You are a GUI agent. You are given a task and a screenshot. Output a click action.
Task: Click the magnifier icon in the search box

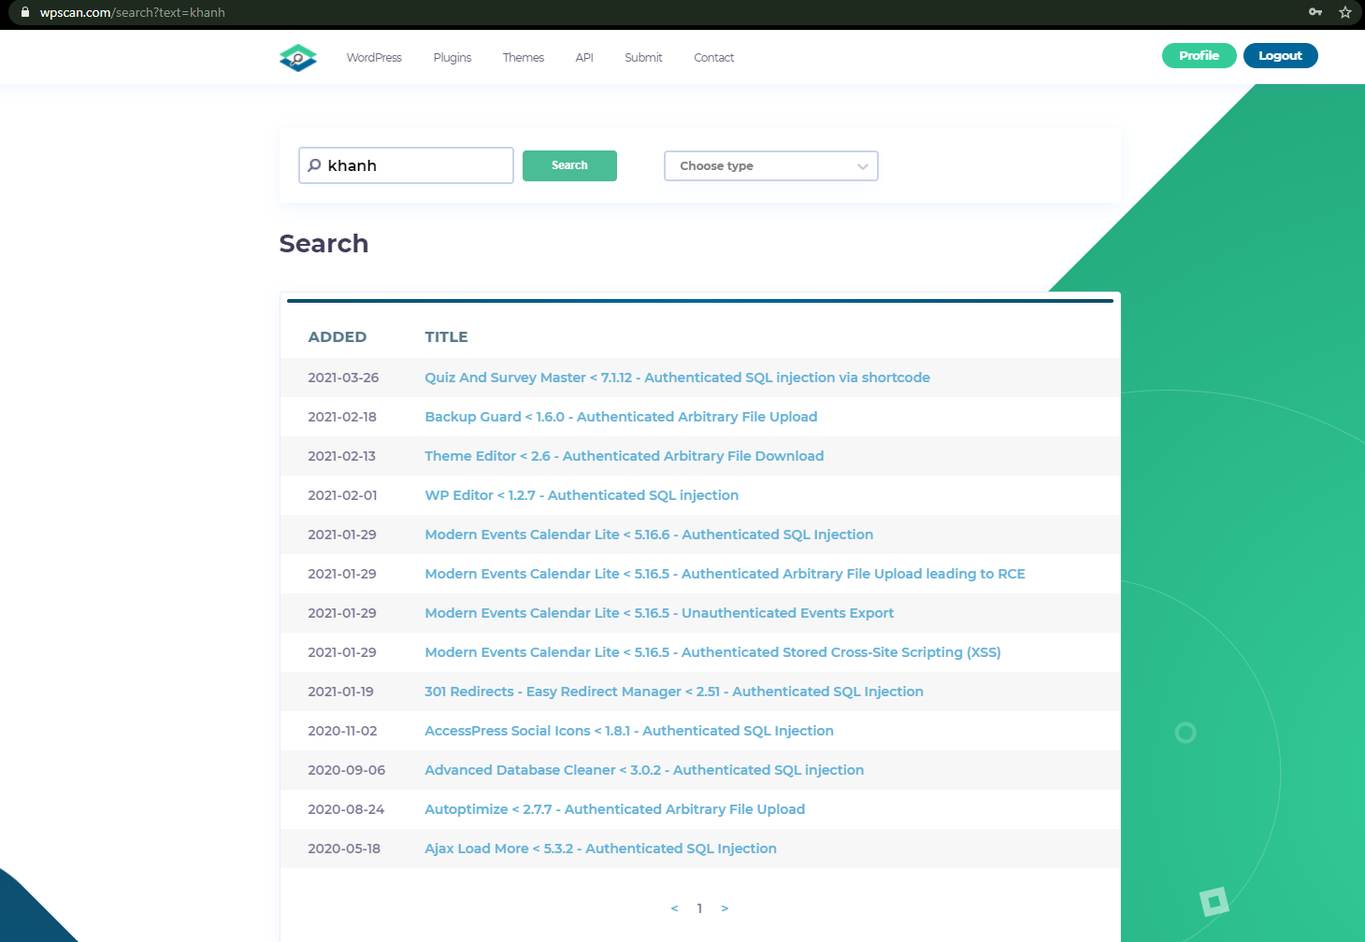coord(314,165)
